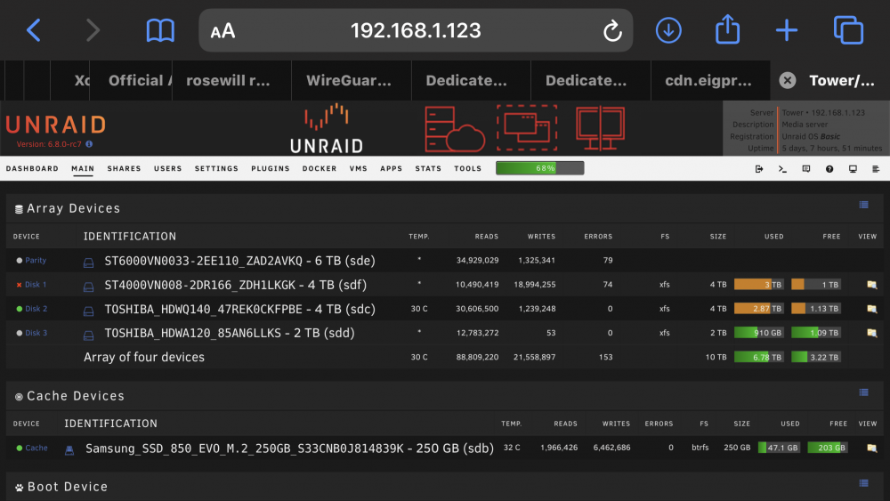Click the Unraid version info icon

click(89, 144)
